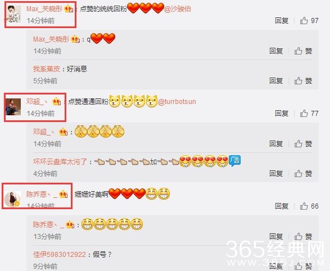The height and width of the screenshot is (271, 330).
Task: Like the 好消息 reply by 我系蕉皮
Action: click(x=303, y=80)
